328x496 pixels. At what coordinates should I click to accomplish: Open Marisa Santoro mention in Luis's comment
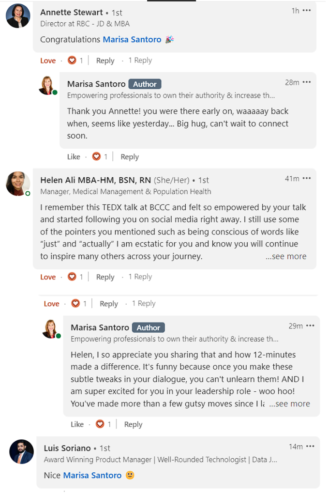click(92, 475)
